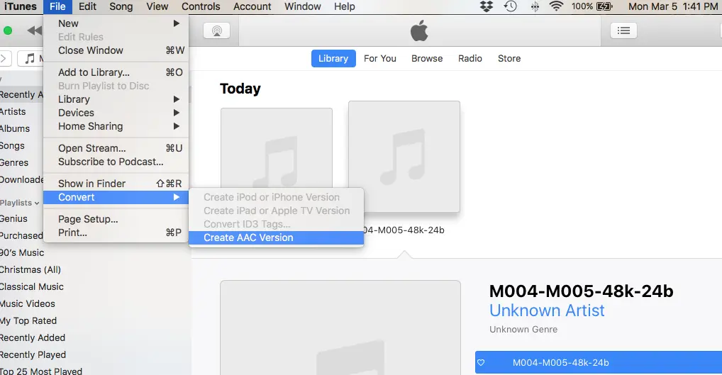Viewport: 722px width, 375px height.
Task: Open the Dropbox menu bar icon
Action: [487, 6]
